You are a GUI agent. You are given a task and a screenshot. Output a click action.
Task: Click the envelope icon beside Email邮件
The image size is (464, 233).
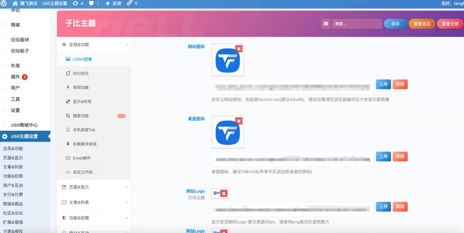click(x=68, y=158)
